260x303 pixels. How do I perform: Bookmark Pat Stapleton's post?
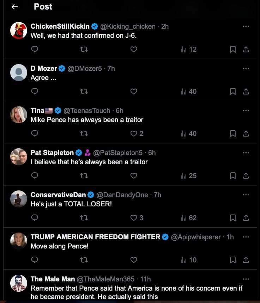(233, 176)
